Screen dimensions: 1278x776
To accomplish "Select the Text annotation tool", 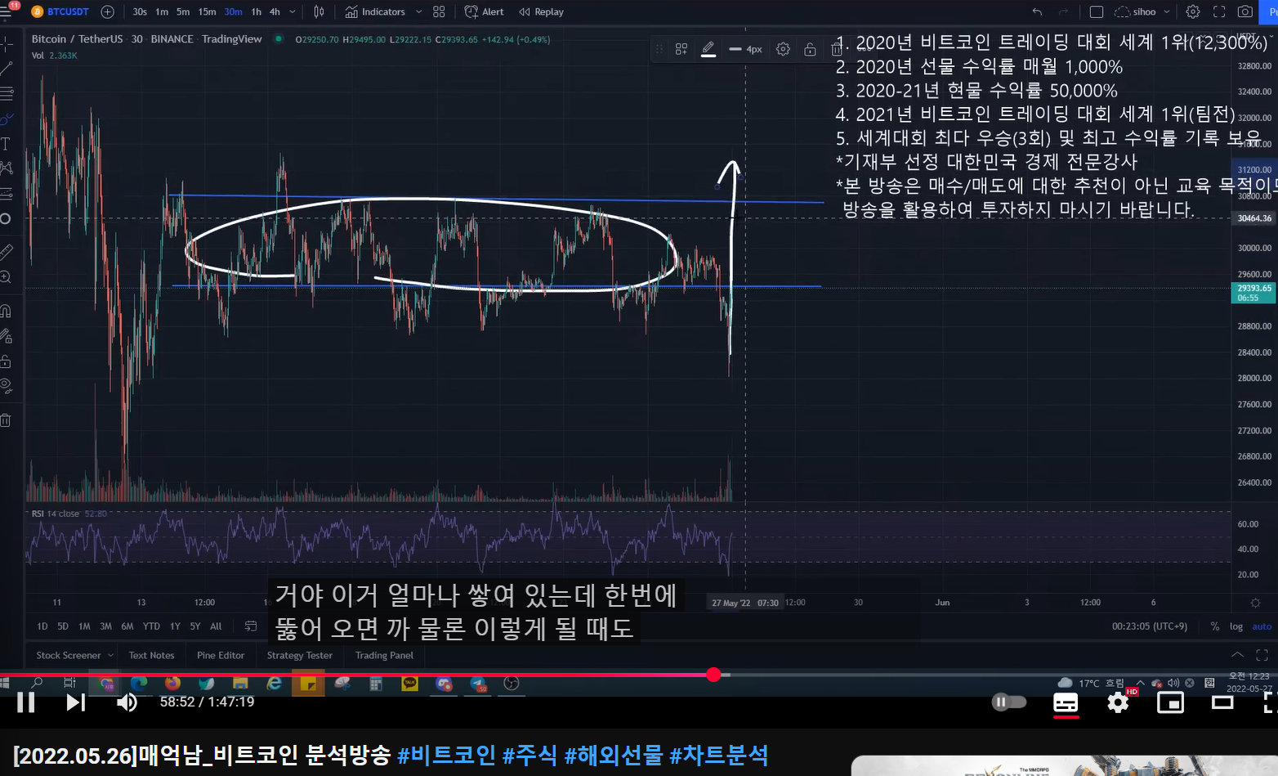I will tap(7, 144).
